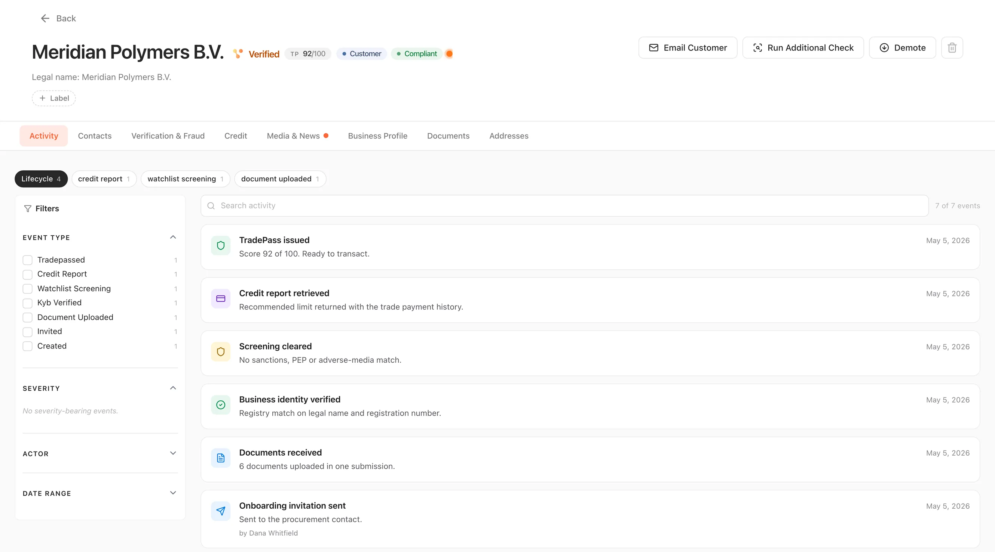Viewport: 995px width, 552px height.
Task: Go to the Credit tab
Action: point(236,136)
